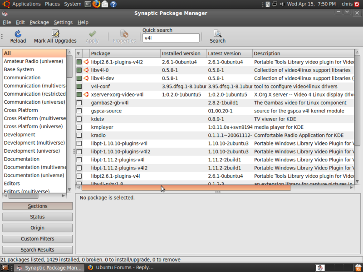Click the volume speaker icon in the tray
The image size is (363, 272).
pyautogui.click(x=282, y=4)
